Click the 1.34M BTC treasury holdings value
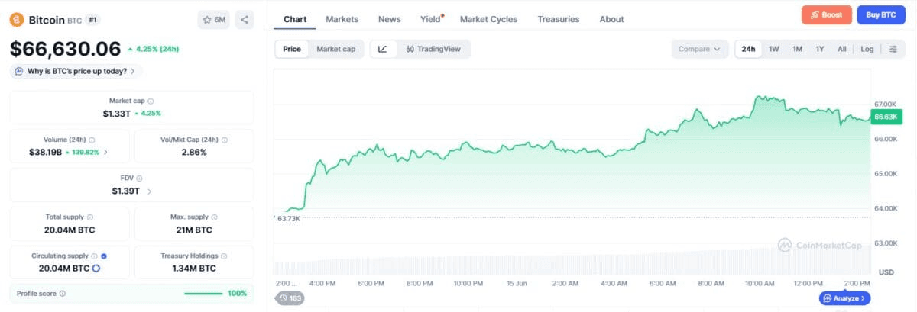917x312 pixels. (194, 269)
